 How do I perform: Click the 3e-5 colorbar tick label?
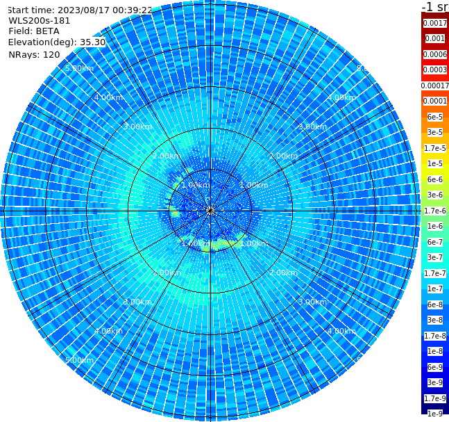435,132
